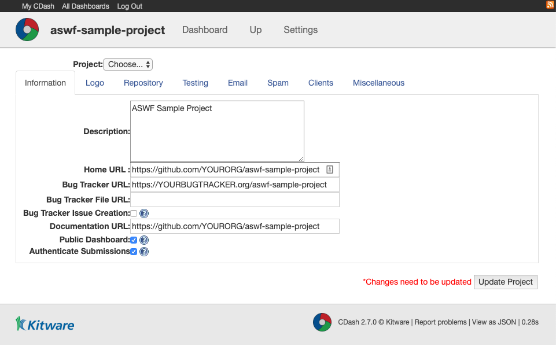Click the Update Project button
This screenshot has height=350, width=556.
point(506,282)
